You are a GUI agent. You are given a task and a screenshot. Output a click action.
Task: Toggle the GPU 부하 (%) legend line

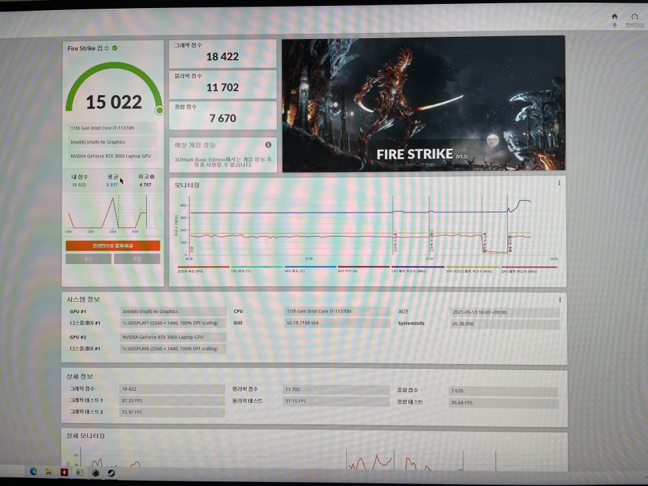(x=364, y=269)
